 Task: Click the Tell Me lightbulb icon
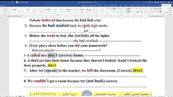point(94,5)
